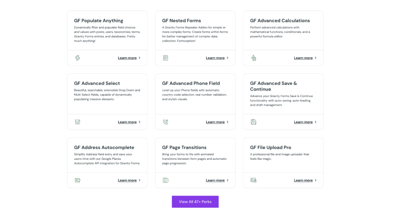Open Learn more for GF Advanced Select
This screenshot has width=398, height=216.
pyautogui.click(x=127, y=122)
